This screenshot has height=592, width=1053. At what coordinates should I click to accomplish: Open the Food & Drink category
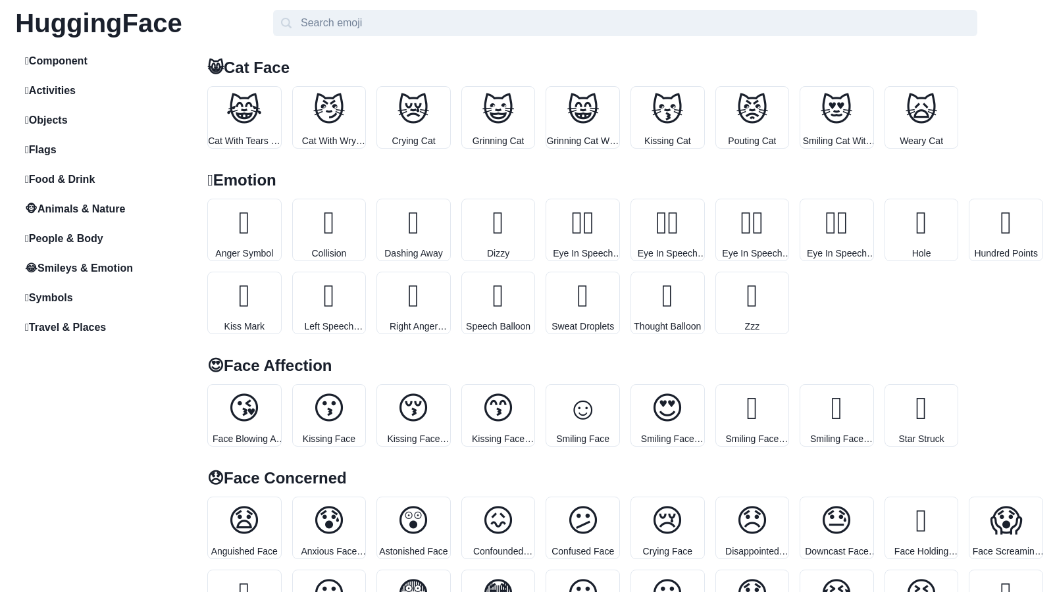(x=61, y=179)
